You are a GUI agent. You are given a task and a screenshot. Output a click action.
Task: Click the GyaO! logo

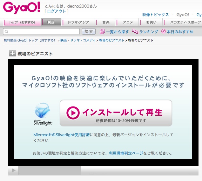[x=22, y=8]
